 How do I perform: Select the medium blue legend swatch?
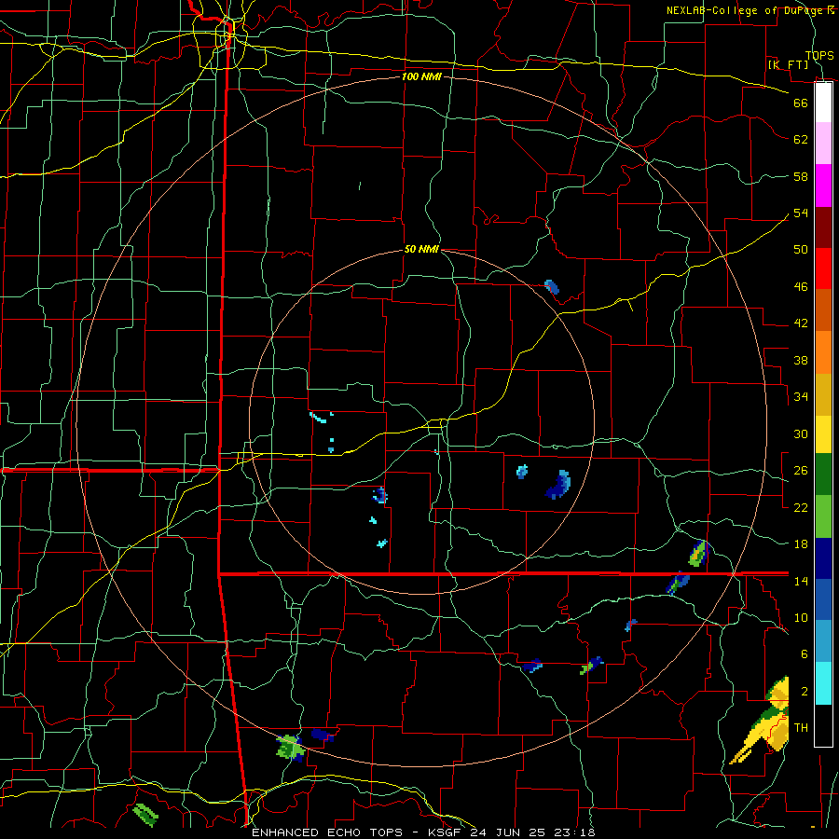(x=823, y=599)
